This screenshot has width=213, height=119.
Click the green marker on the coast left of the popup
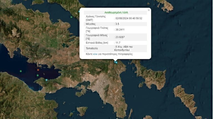(x=71, y=17)
